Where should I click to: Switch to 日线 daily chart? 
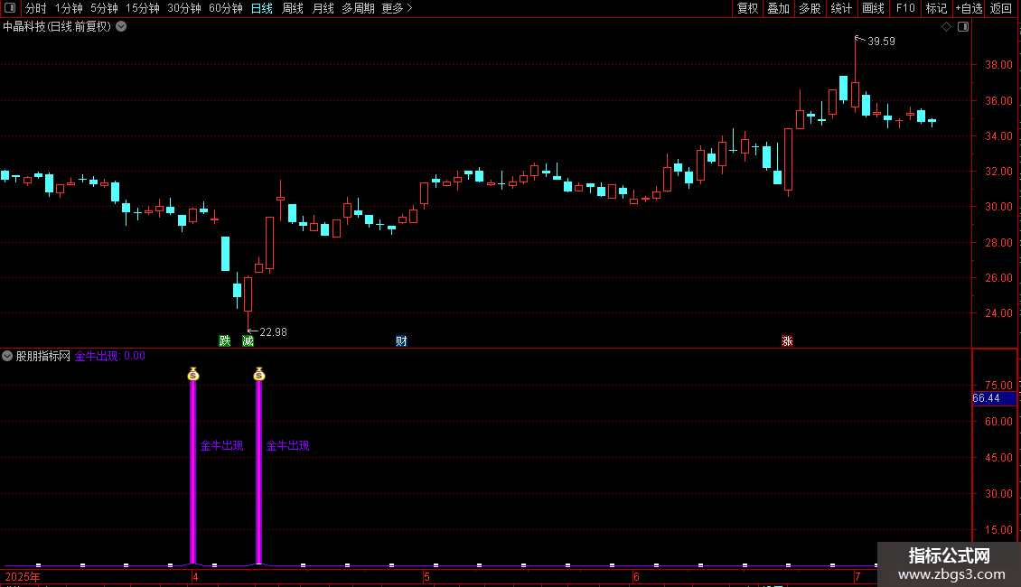(x=262, y=8)
